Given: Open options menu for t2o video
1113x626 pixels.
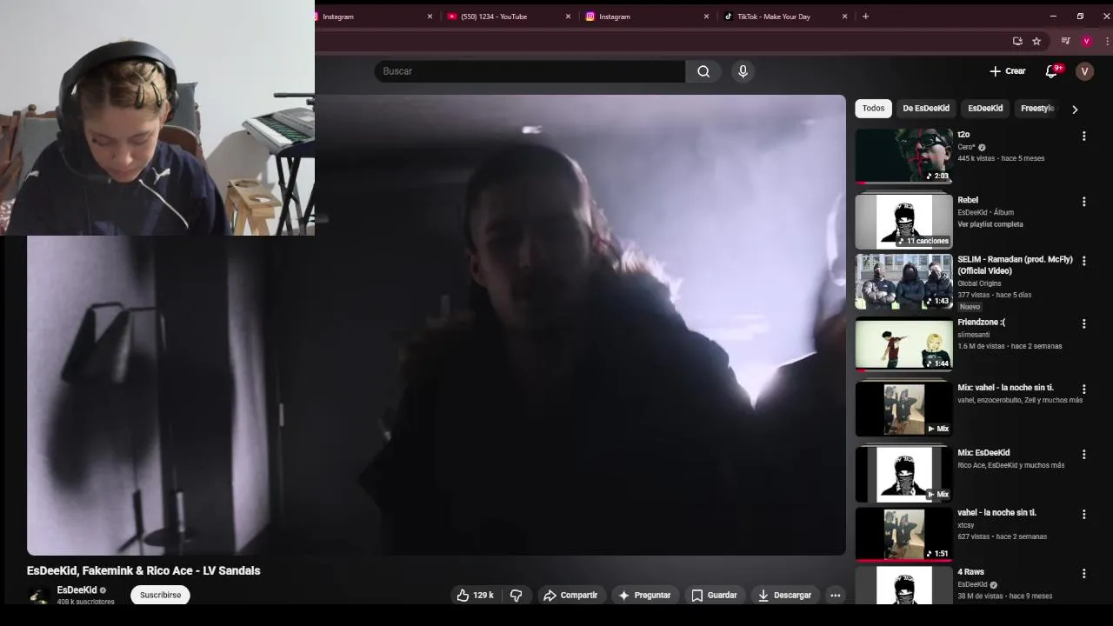Looking at the screenshot, I should 1083,136.
